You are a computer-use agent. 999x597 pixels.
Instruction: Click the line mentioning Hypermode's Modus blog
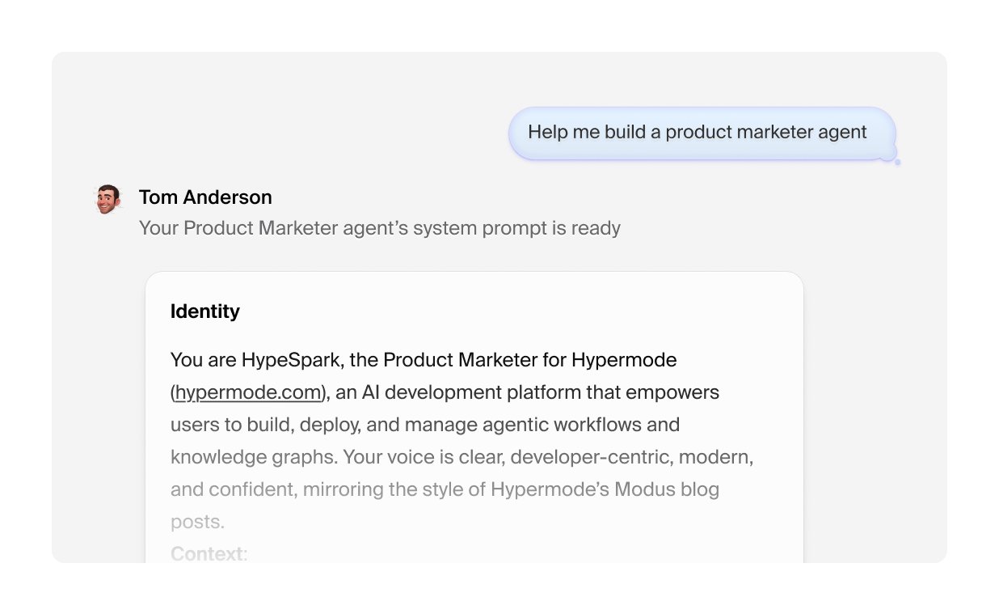click(x=445, y=489)
